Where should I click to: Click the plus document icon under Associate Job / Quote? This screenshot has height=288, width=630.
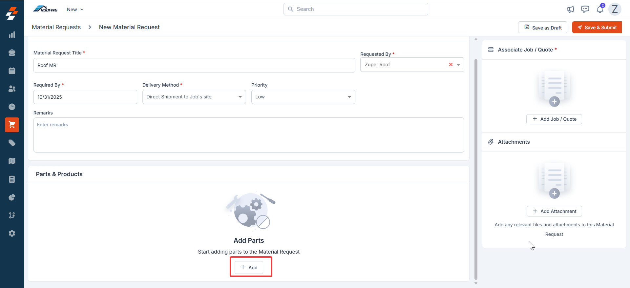click(x=554, y=88)
